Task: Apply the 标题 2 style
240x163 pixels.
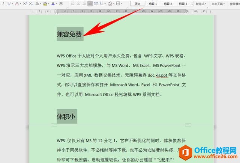Action: [168, 4]
